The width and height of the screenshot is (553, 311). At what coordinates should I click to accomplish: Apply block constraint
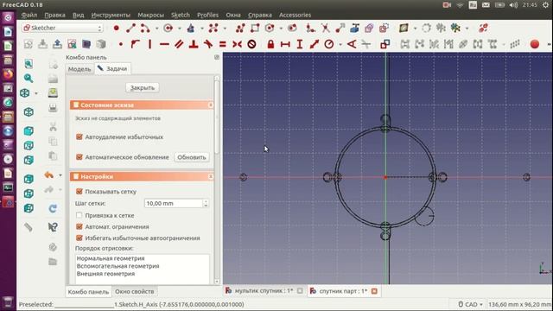tap(251, 44)
